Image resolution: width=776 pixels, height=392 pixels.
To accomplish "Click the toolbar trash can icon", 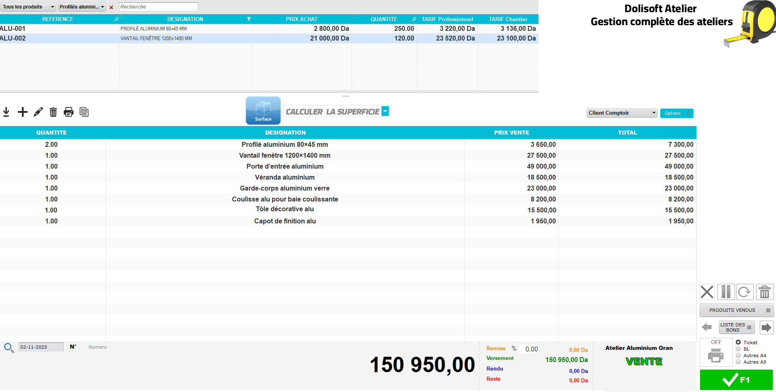I will (53, 112).
